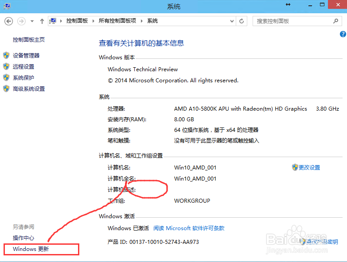Click 更改设置 for computer name

309,167
